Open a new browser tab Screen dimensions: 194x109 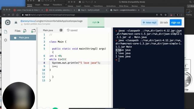pyautogui.click(x=144, y=10)
